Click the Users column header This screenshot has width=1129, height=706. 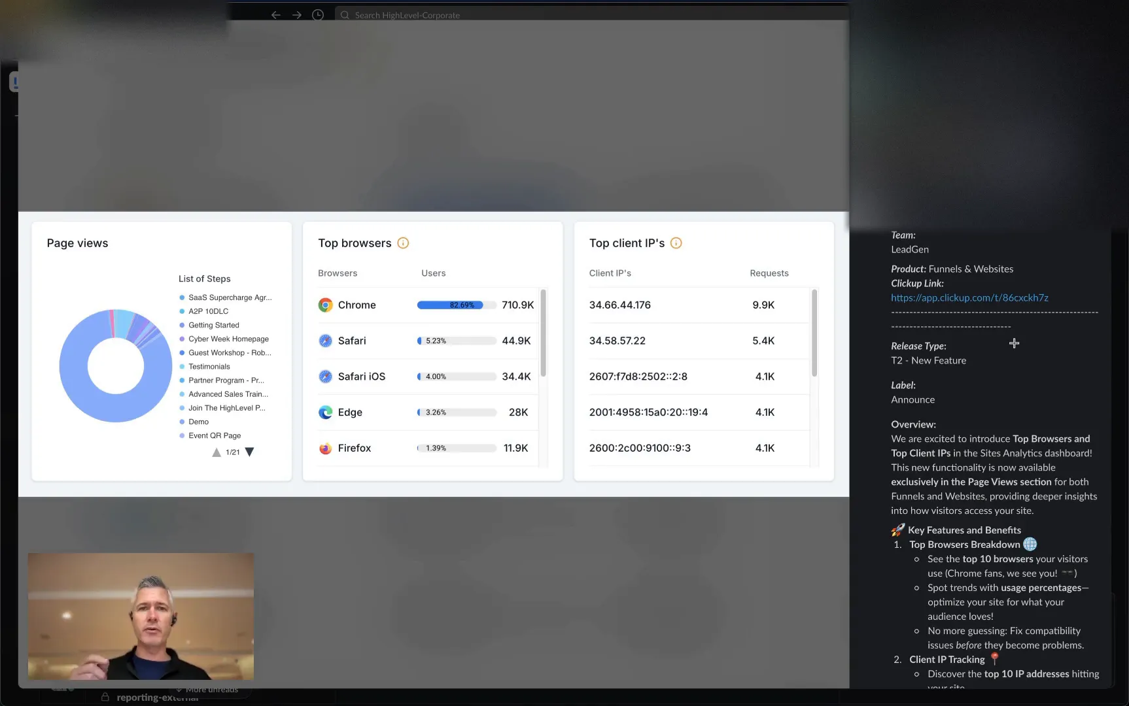[x=434, y=273]
